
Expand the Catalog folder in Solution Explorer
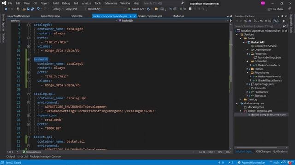pyautogui.click(x=240, y=99)
